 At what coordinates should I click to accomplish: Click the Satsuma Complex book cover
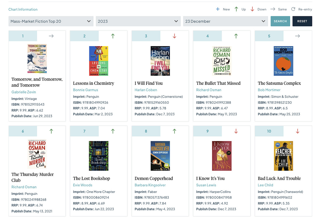pos(284,61)
